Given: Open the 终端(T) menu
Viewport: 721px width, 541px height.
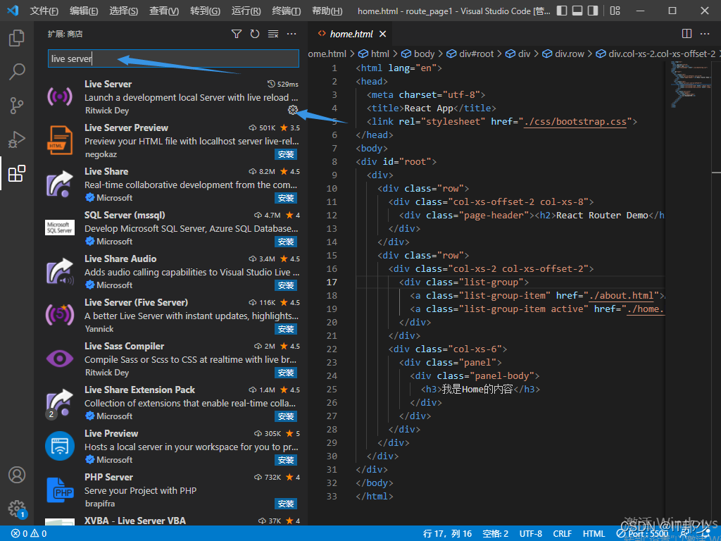Looking at the screenshot, I should [x=286, y=11].
